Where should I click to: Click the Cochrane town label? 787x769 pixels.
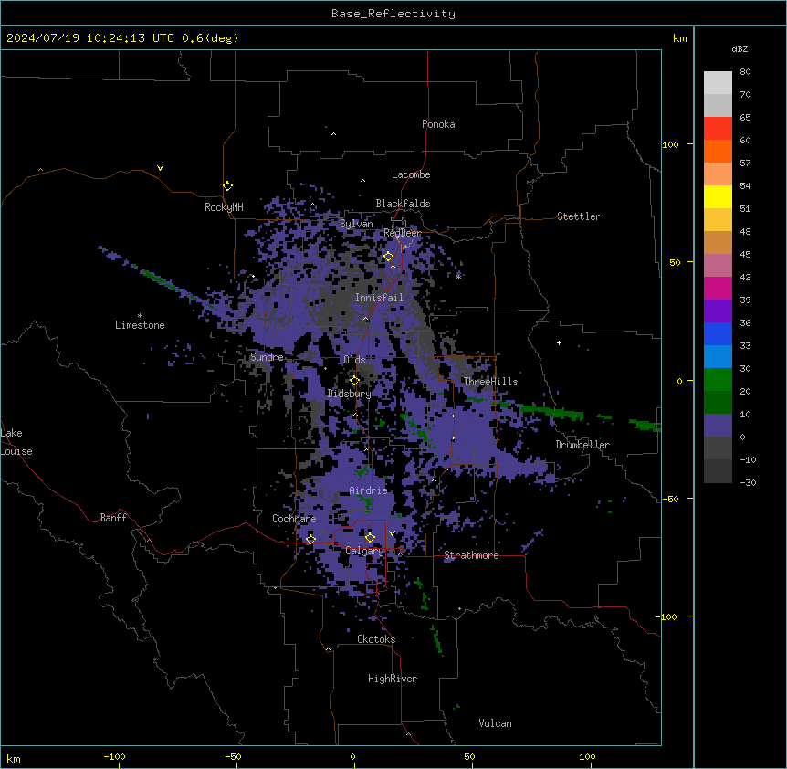[294, 519]
